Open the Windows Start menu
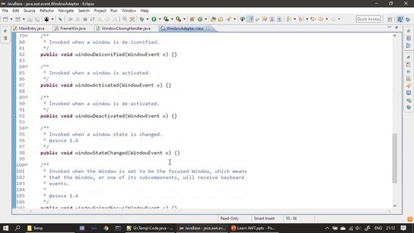Screen dimensions: 414x233 6,228
